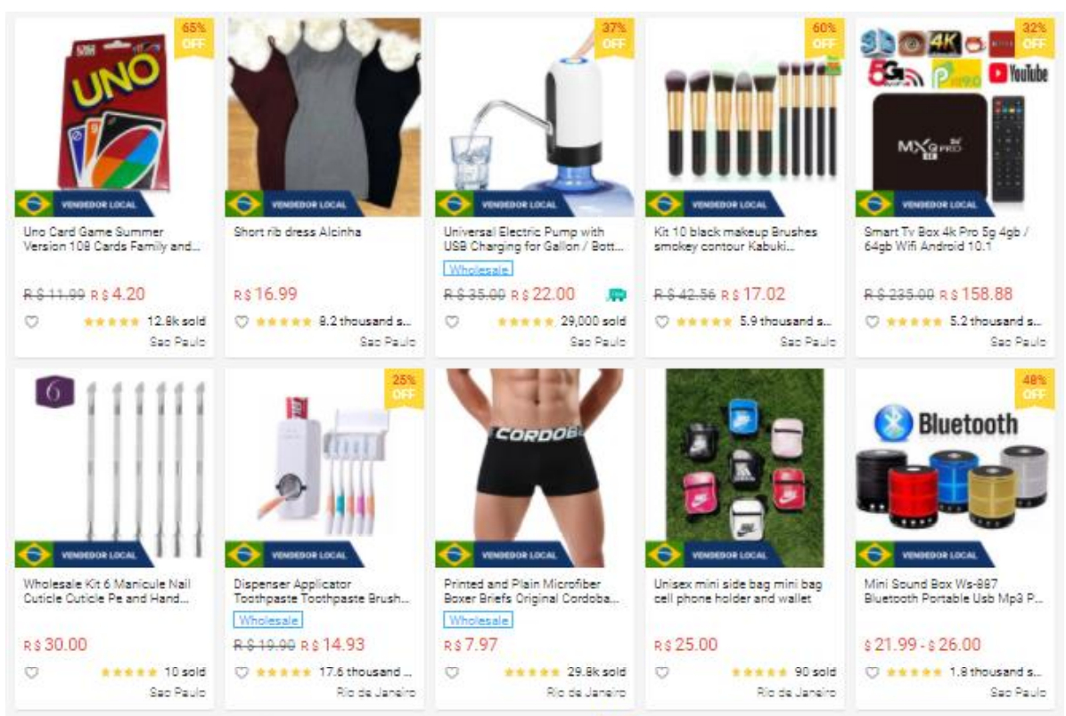Click Wholesale badge on Toothpaste Dispenser

click(268, 620)
